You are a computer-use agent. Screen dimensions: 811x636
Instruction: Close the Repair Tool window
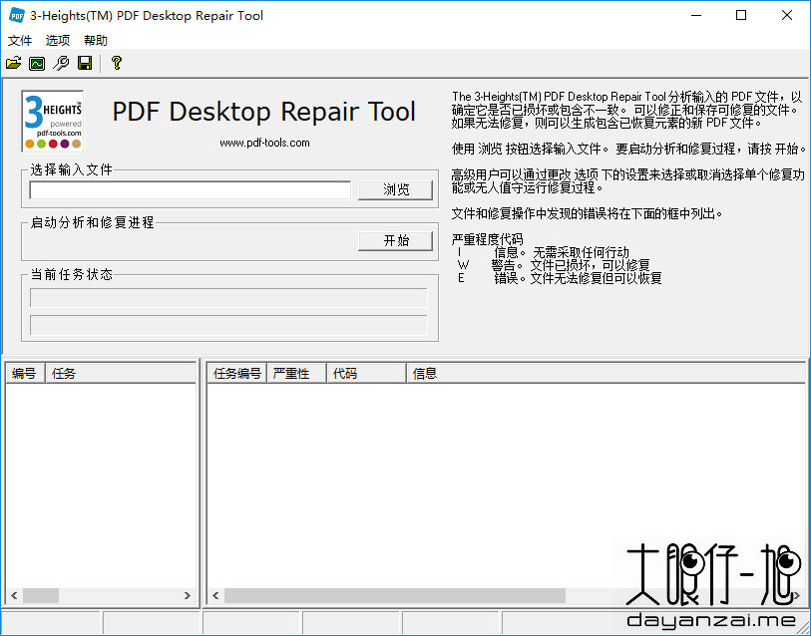pos(787,16)
